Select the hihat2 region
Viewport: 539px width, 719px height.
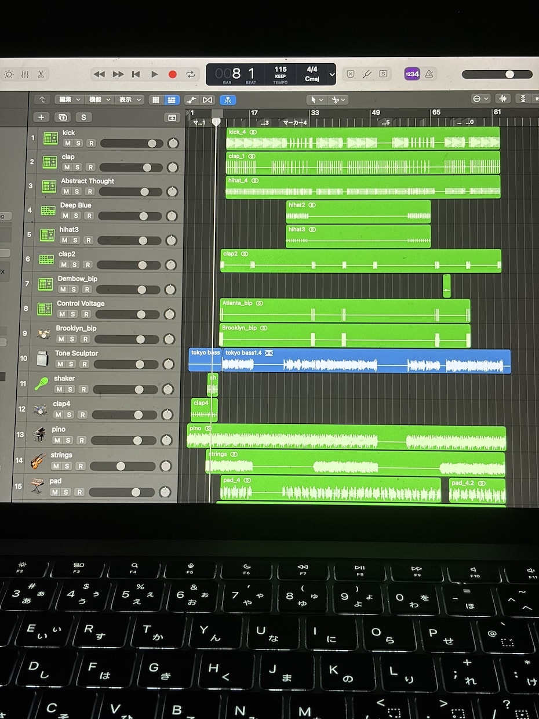[x=358, y=212]
